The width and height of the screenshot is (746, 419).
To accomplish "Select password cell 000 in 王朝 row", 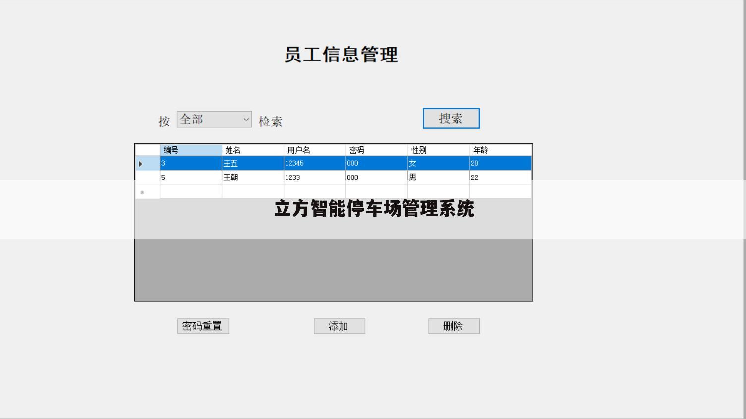I will [377, 177].
